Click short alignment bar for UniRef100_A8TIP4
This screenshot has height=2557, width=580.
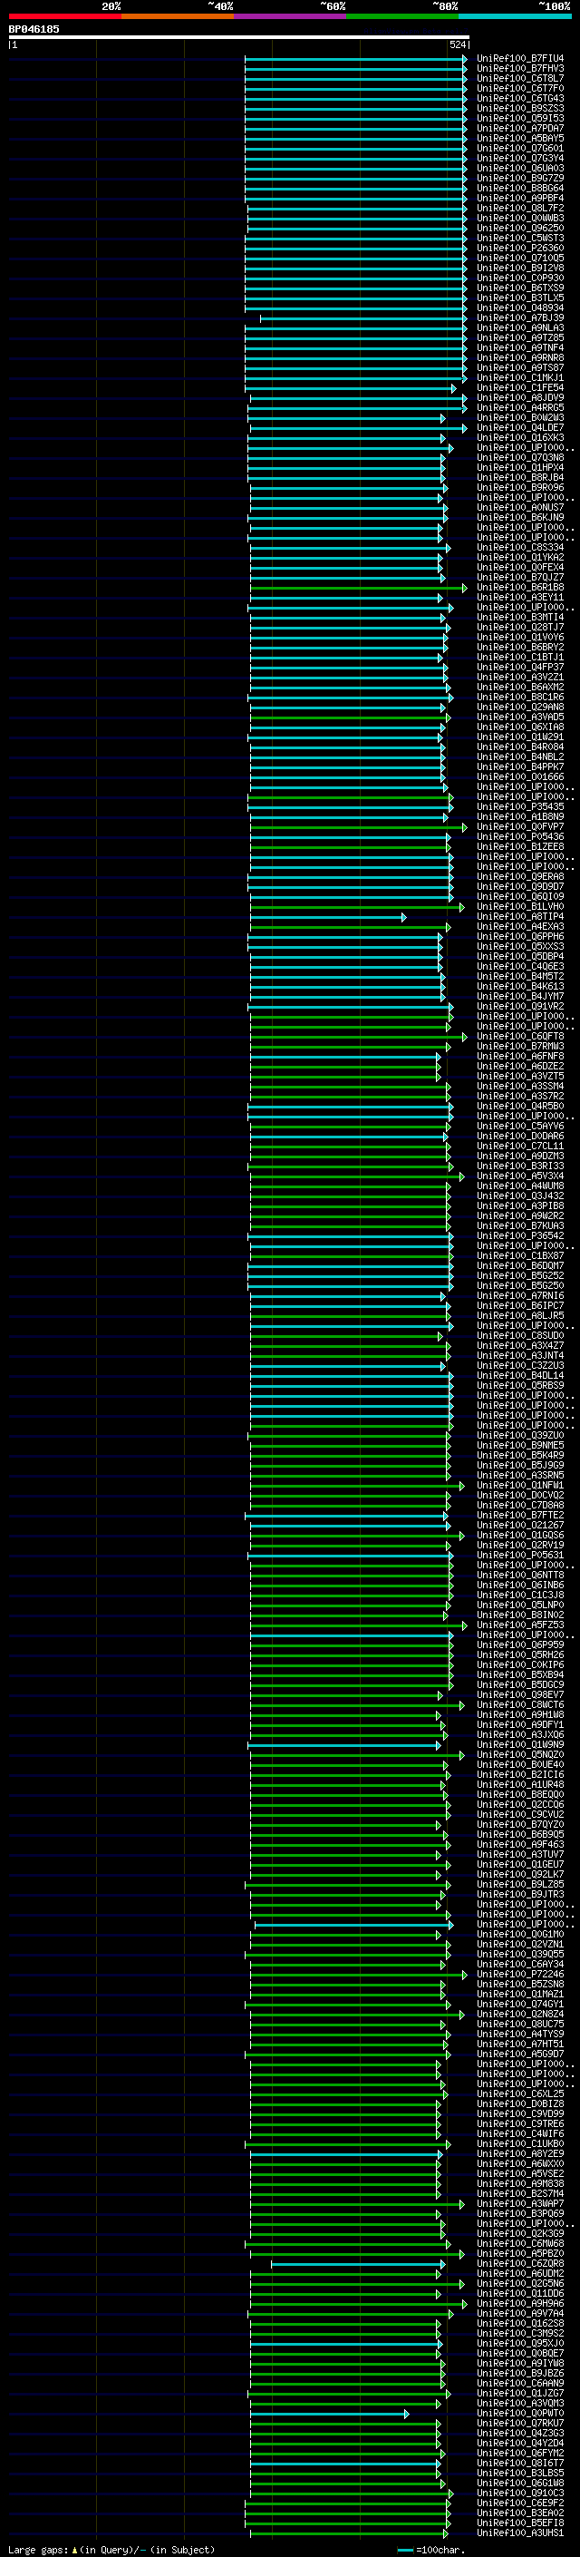pos(327,917)
